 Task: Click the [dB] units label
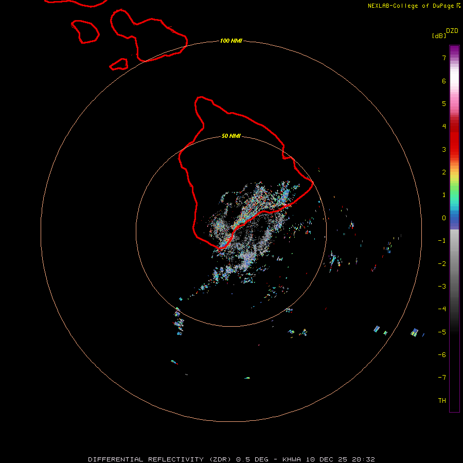(439, 35)
